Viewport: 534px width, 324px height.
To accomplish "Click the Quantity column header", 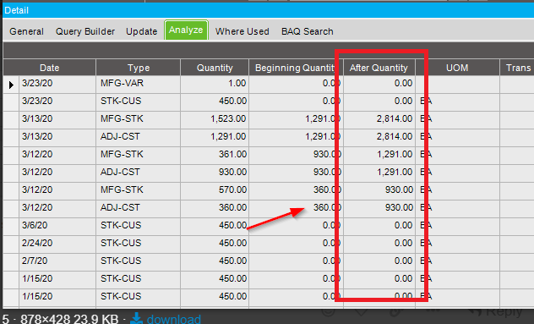I will pos(215,68).
